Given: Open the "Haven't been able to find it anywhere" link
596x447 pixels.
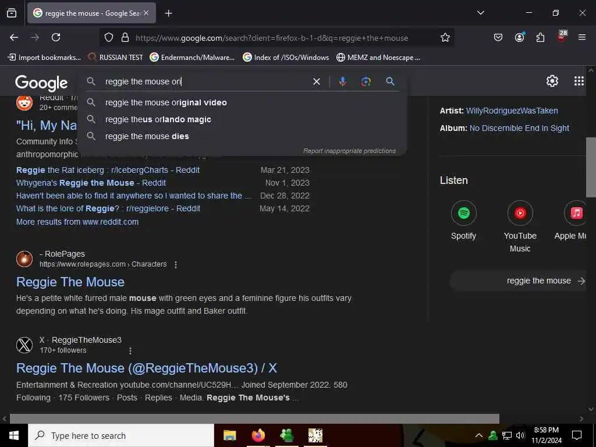Looking at the screenshot, I should point(134,196).
